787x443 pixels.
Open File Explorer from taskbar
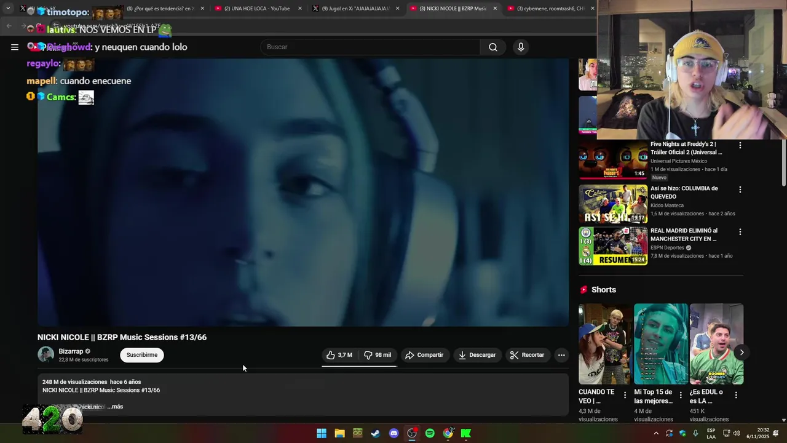[x=339, y=434]
